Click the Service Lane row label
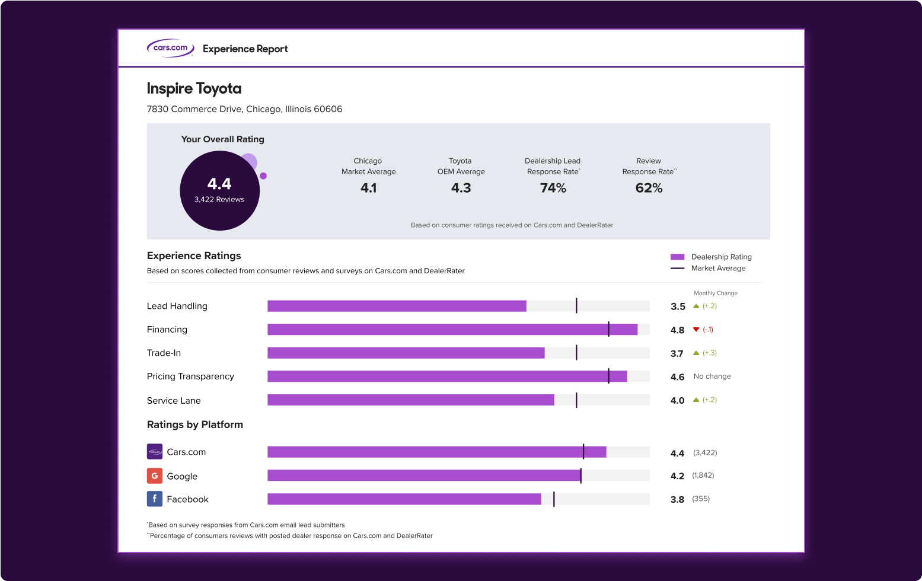The image size is (922, 581). pyautogui.click(x=174, y=400)
